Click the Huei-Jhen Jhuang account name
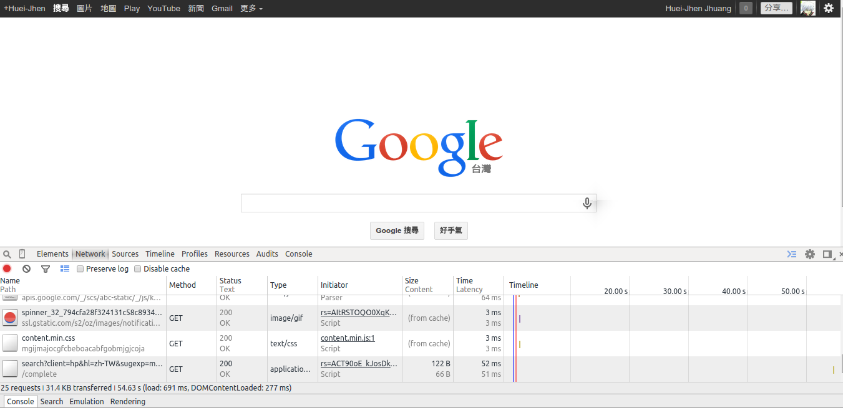The height and width of the screenshot is (408, 843). (698, 9)
